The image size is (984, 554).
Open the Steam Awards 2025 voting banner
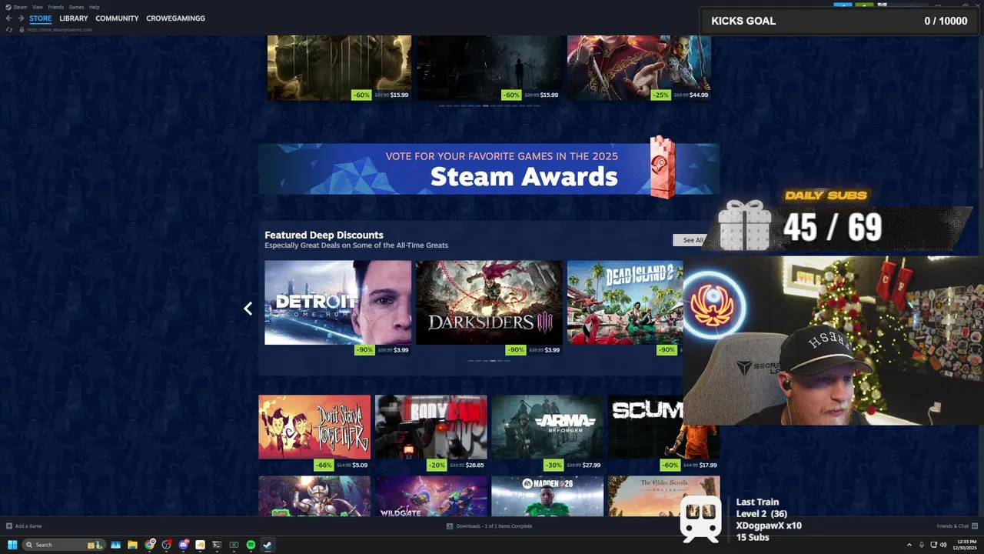(x=489, y=169)
